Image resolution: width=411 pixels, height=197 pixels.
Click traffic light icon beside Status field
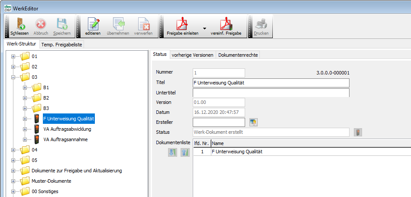pos(358,132)
